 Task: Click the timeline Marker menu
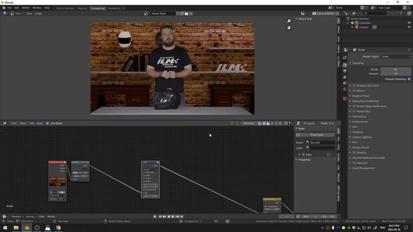[x=51, y=217]
